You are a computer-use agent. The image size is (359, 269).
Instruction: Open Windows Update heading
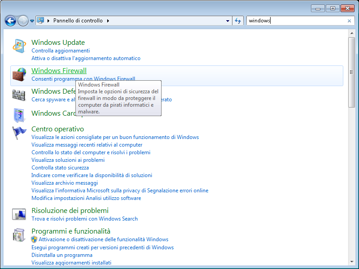click(58, 42)
